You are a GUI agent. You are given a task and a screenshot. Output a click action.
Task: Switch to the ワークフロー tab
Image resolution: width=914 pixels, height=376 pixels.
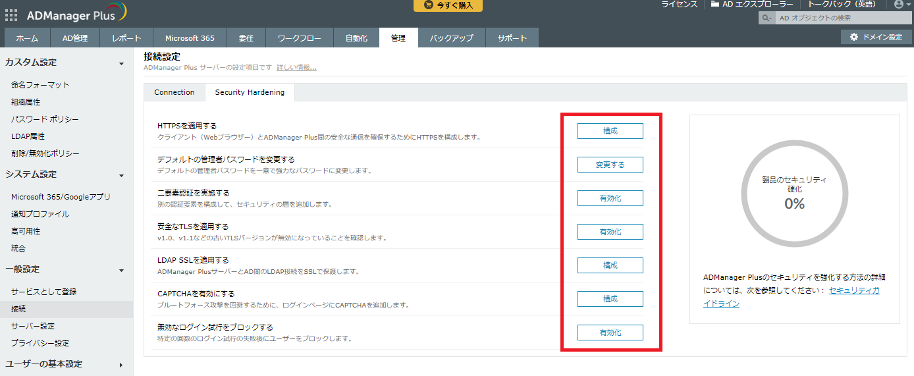[300, 38]
